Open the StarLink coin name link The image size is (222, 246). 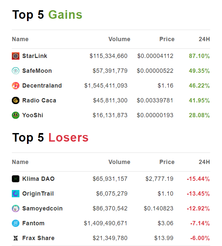pos(35,56)
